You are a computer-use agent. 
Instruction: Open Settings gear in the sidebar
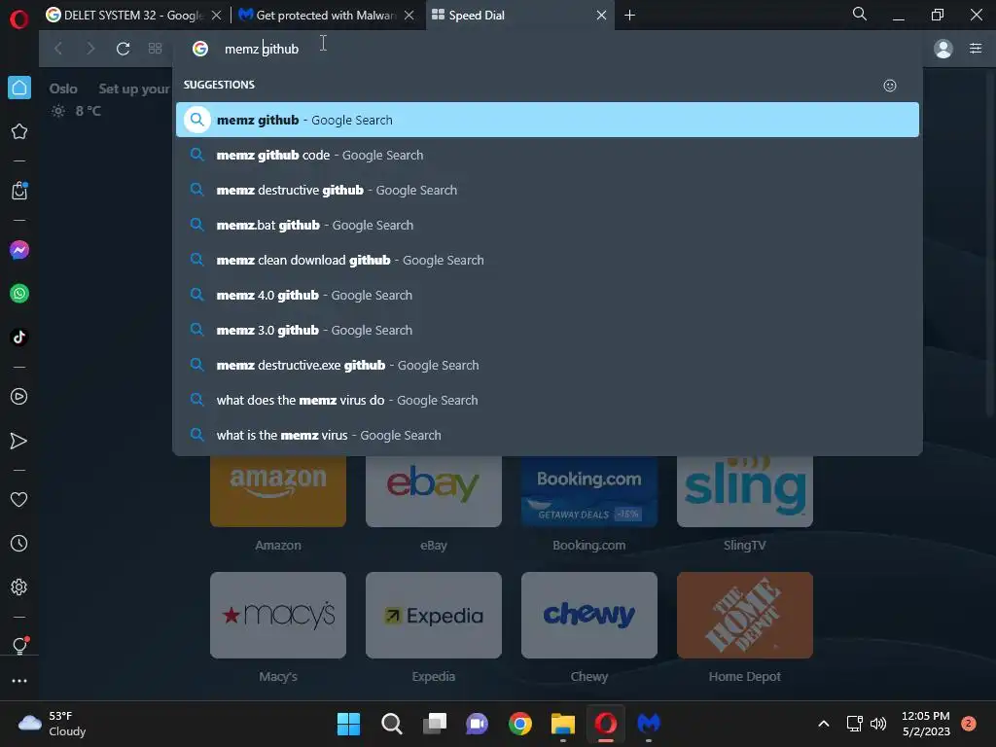click(x=19, y=587)
